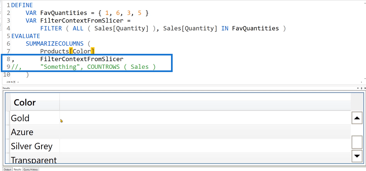
Task: Click the Color column header
Action: pyautogui.click(x=35, y=102)
